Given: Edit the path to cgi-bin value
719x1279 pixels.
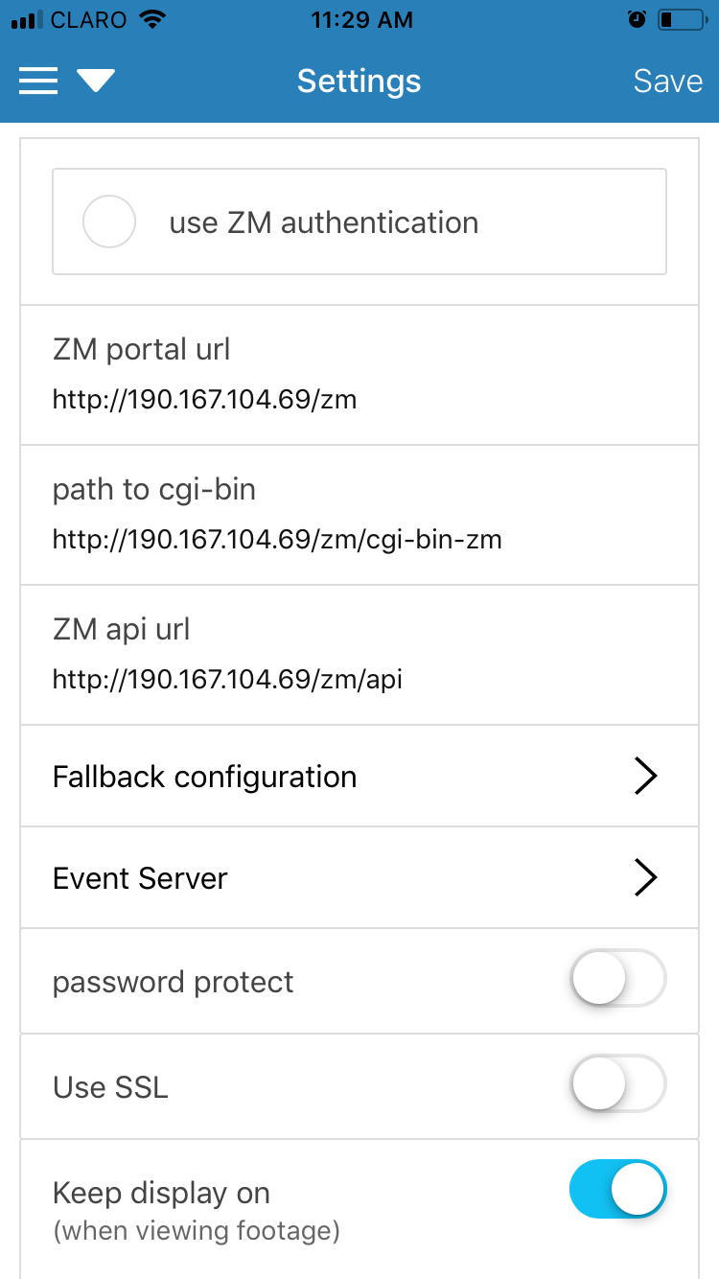Looking at the screenshot, I should 277,540.
